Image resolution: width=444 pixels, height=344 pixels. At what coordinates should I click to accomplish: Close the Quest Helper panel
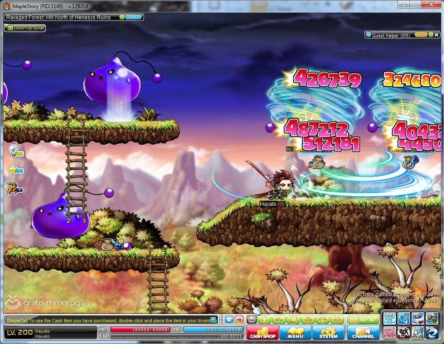pos(437,35)
